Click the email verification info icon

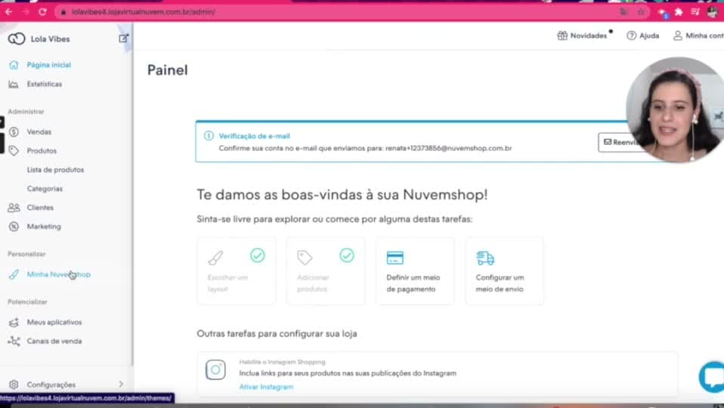point(209,136)
